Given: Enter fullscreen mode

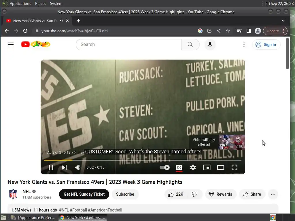Looking at the screenshot, I should (235, 167).
